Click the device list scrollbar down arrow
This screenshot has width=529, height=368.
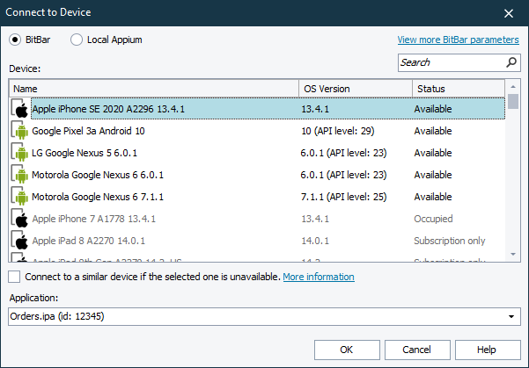point(513,254)
